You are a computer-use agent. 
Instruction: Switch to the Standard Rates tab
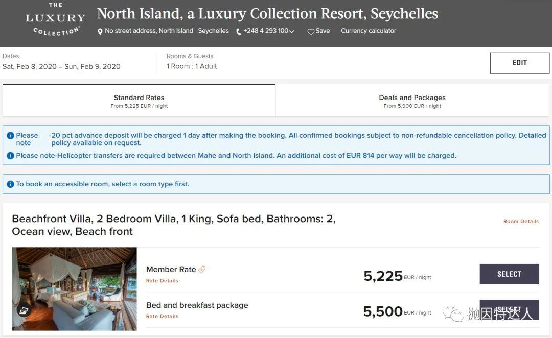(139, 101)
